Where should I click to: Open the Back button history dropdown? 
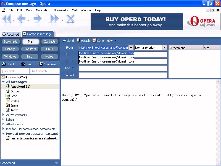coord(28,20)
